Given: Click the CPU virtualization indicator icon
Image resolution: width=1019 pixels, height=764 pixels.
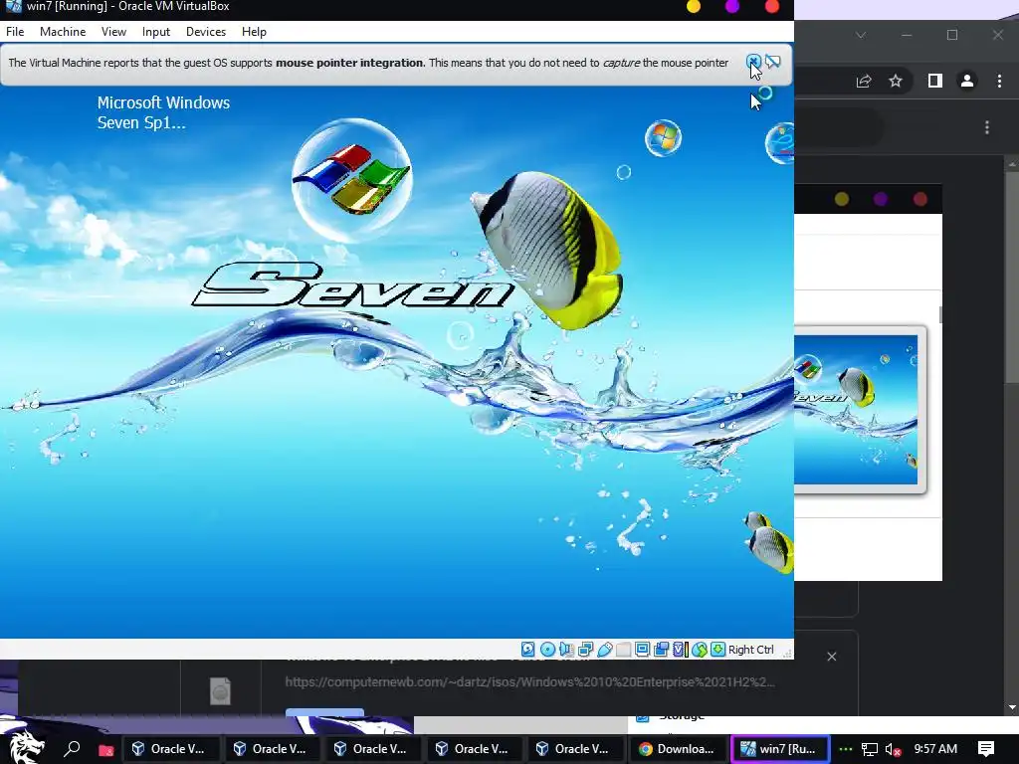Looking at the screenshot, I should click(680, 649).
